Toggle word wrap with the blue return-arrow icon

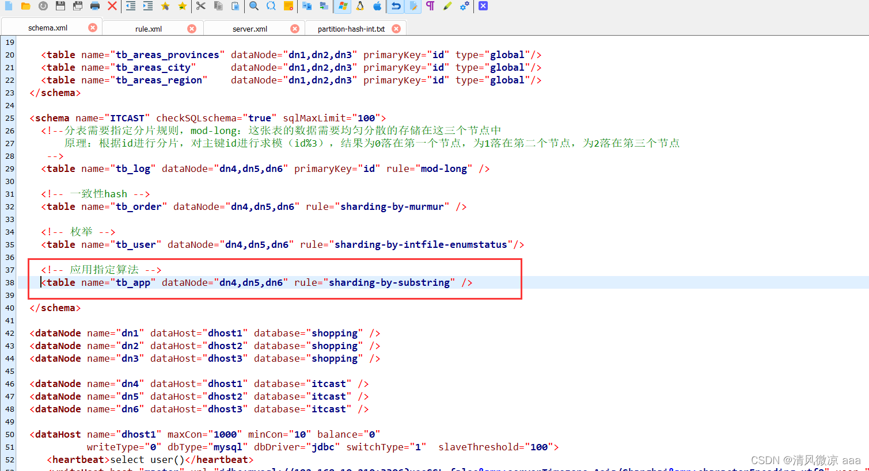point(396,6)
